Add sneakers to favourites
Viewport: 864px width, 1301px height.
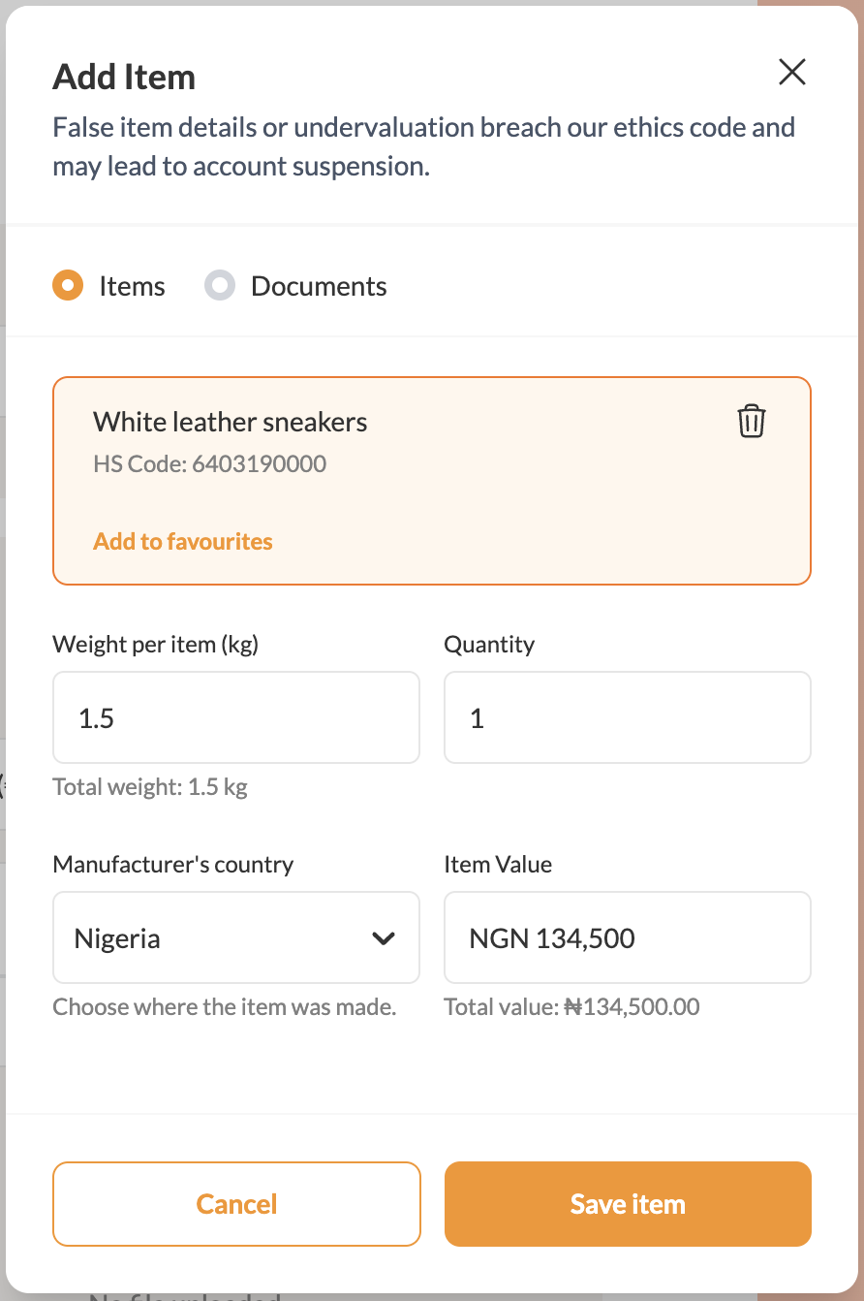tap(183, 541)
